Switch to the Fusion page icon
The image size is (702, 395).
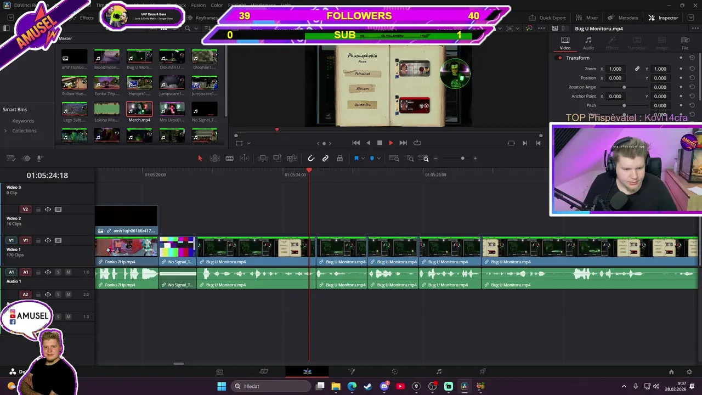pyautogui.click(x=352, y=372)
